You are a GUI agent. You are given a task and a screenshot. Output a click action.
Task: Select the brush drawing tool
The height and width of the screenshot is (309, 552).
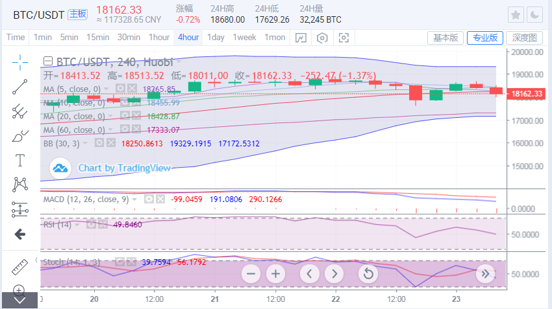pyautogui.click(x=20, y=136)
